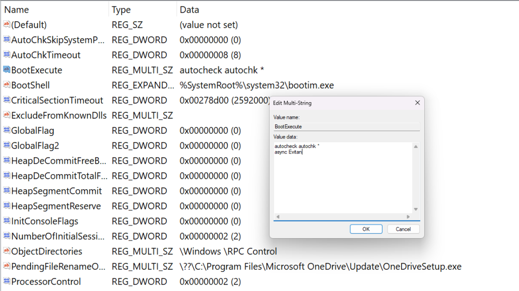Click the Value name field BootExecute
Image resolution: width=519 pixels, height=291 pixels.
click(347, 126)
